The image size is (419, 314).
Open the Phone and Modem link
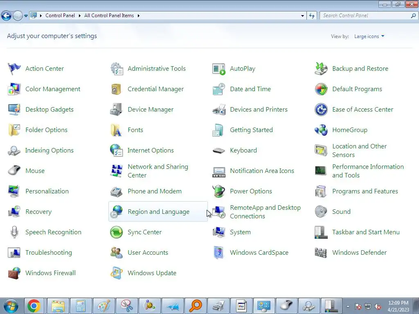pos(154,191)
